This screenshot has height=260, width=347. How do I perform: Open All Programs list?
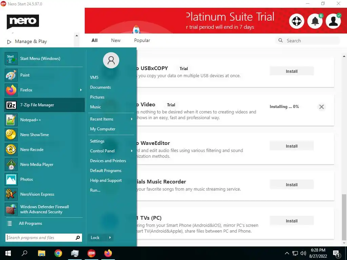pyautogui.click(x=30, y=223)
